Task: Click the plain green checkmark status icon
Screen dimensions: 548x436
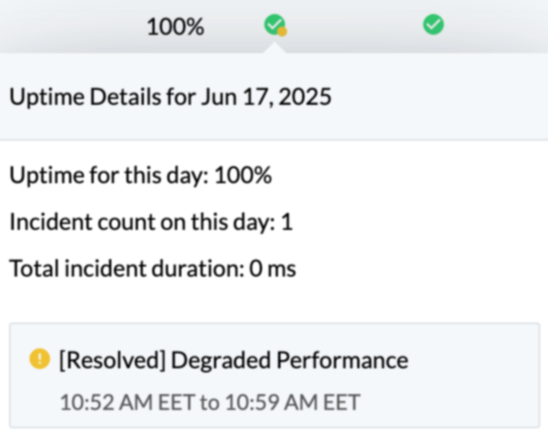Action: point(433,25)
